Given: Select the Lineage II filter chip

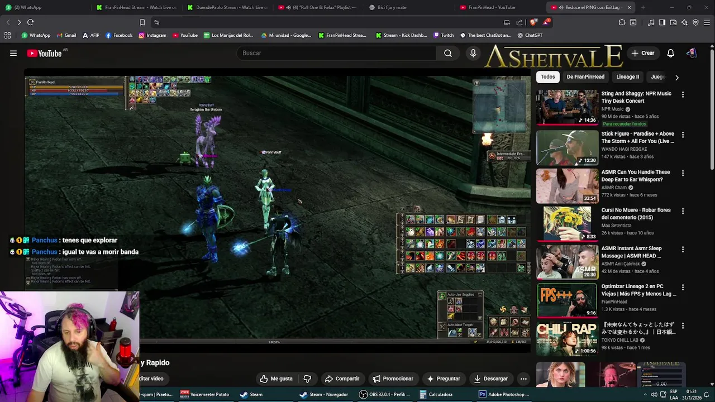Looking at the screenshot, I should [x=627, y=76].
